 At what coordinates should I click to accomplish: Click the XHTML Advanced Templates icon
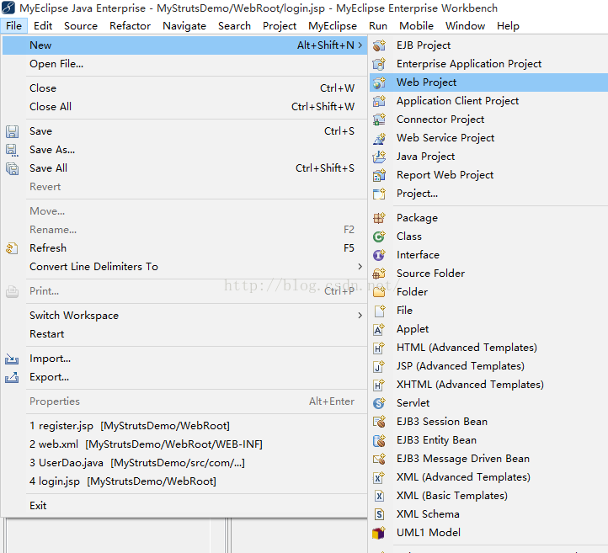(379, 385)
